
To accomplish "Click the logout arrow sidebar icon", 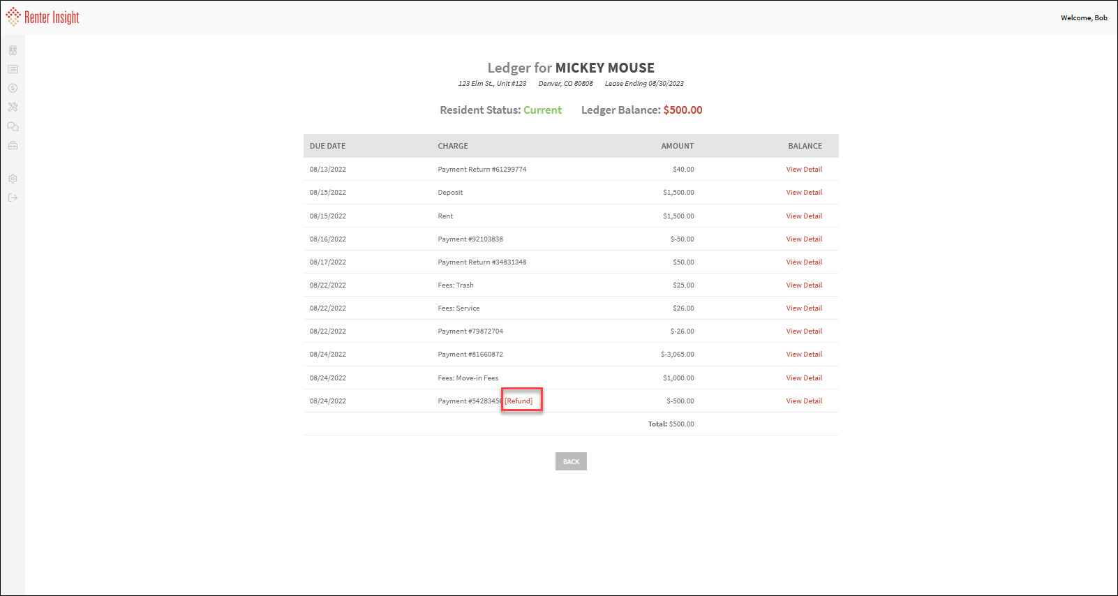I will click(x=13, y=198).
